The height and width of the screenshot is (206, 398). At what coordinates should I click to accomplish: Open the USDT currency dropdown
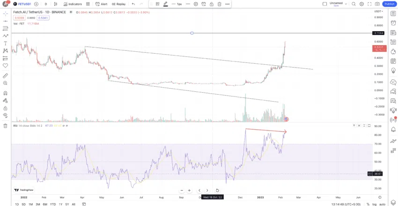pos(378,11)
